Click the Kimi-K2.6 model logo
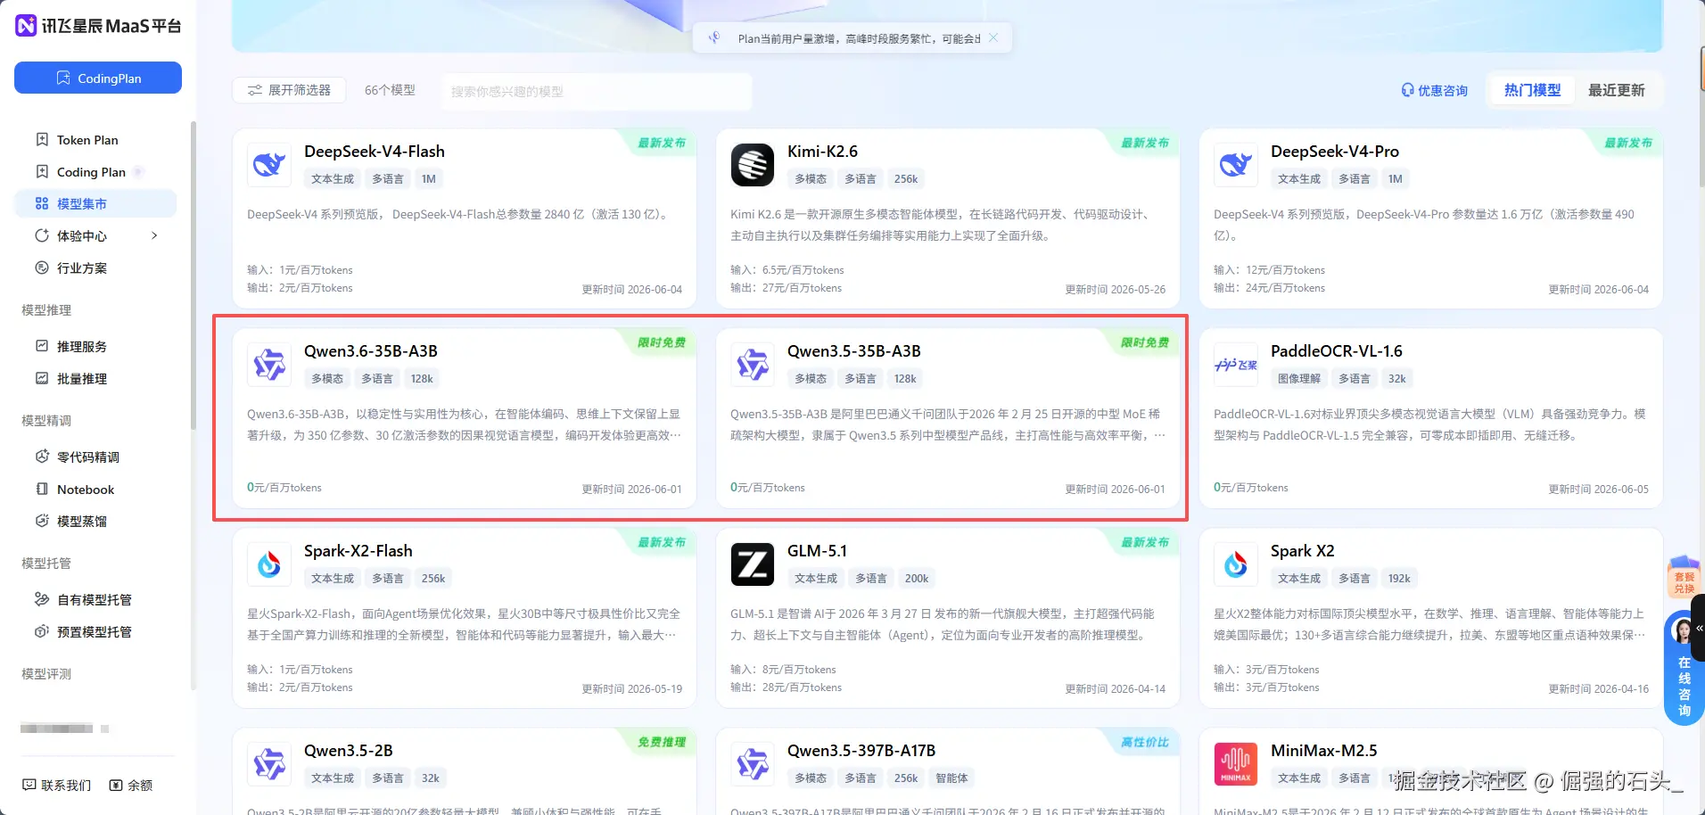The width and height of the screenshot is (1705, 815). point(753,165)
